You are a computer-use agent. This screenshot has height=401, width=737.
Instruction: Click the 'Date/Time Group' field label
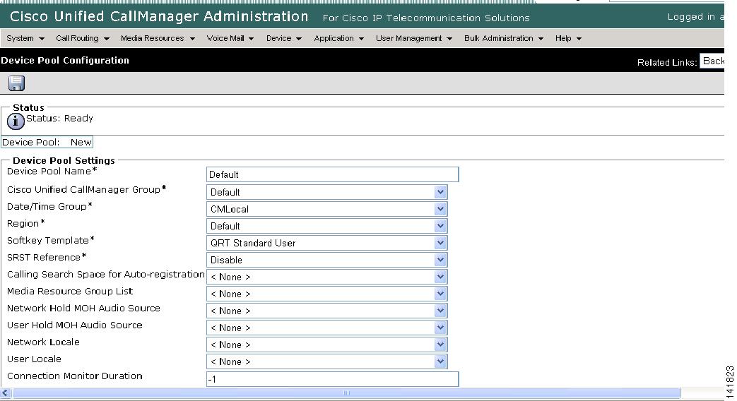[x=49, y=207]
